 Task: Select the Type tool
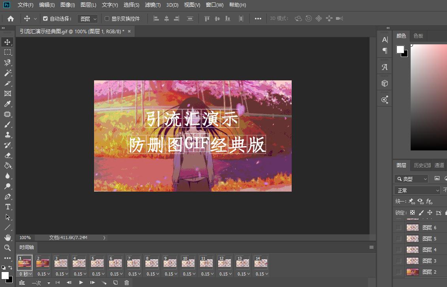point(8,207)
